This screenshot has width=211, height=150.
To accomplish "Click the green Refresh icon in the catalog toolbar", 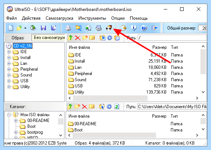I will tap(117, 107).
